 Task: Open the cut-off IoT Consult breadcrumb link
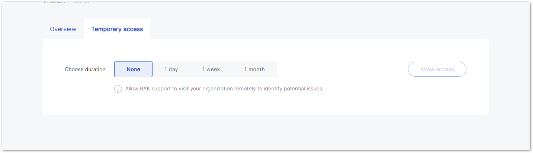tap(54, 1)
